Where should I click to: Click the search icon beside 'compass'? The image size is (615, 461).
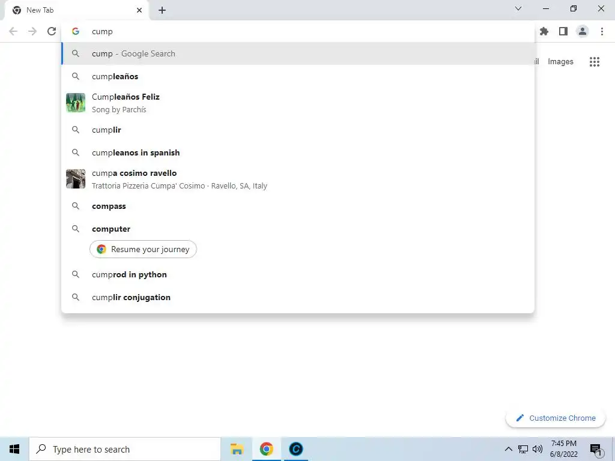tap(76, 206)
